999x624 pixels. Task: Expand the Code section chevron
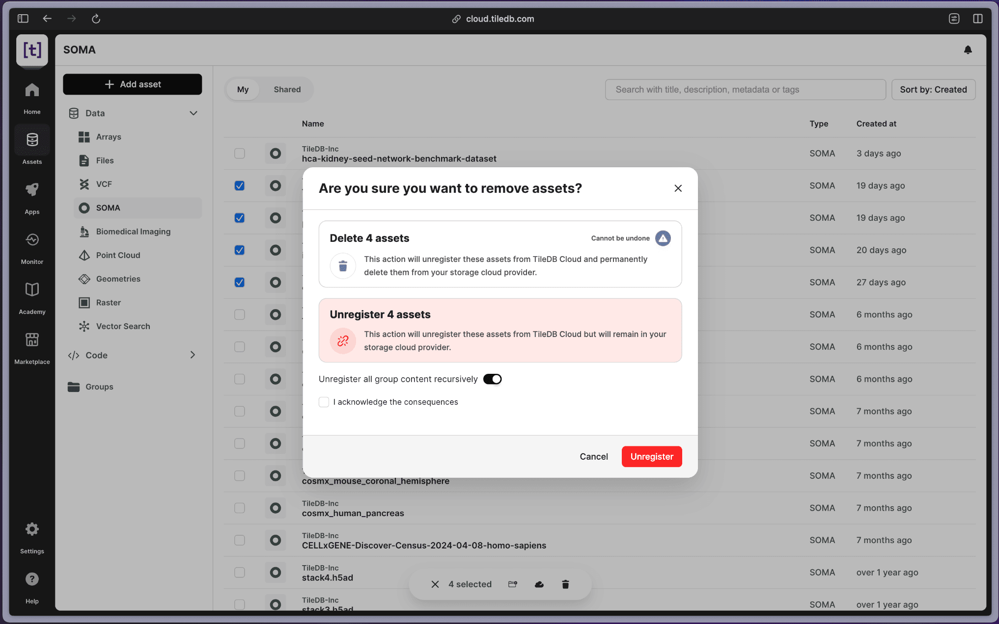193,355
